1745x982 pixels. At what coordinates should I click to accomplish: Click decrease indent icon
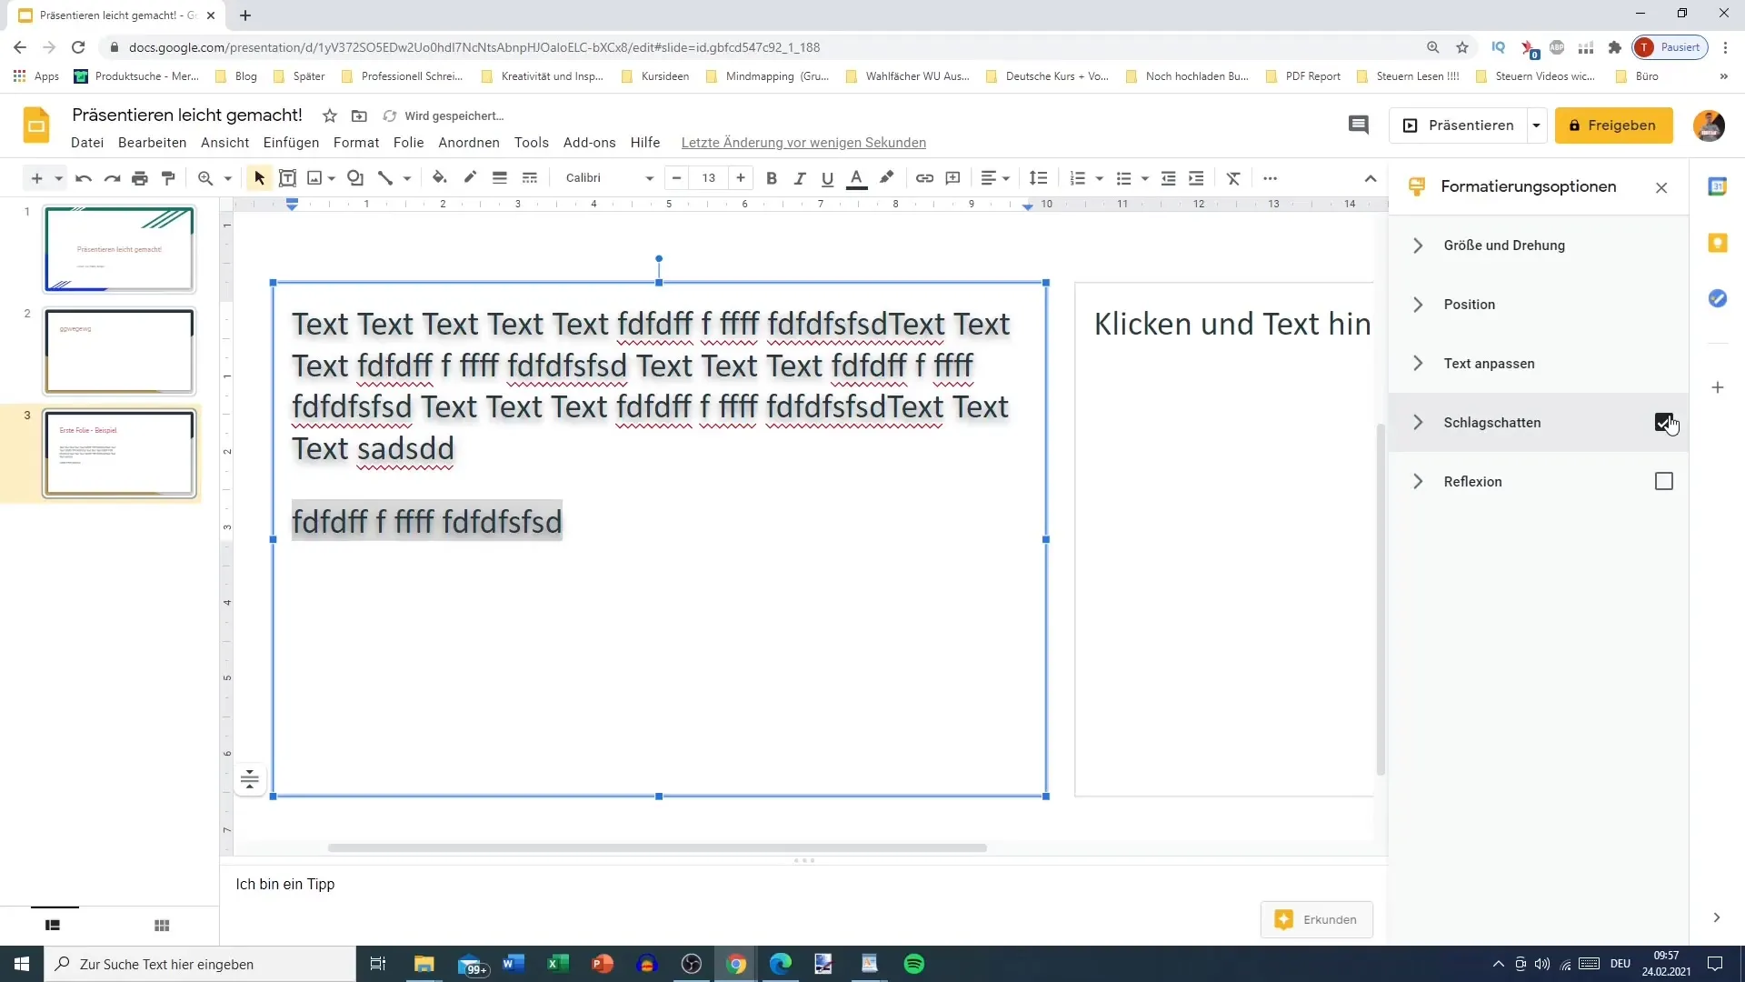[1169, 178]
